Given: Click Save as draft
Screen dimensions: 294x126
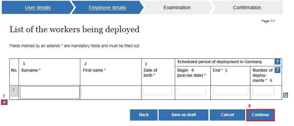Looking at the screenshot, I should point(183,115).
